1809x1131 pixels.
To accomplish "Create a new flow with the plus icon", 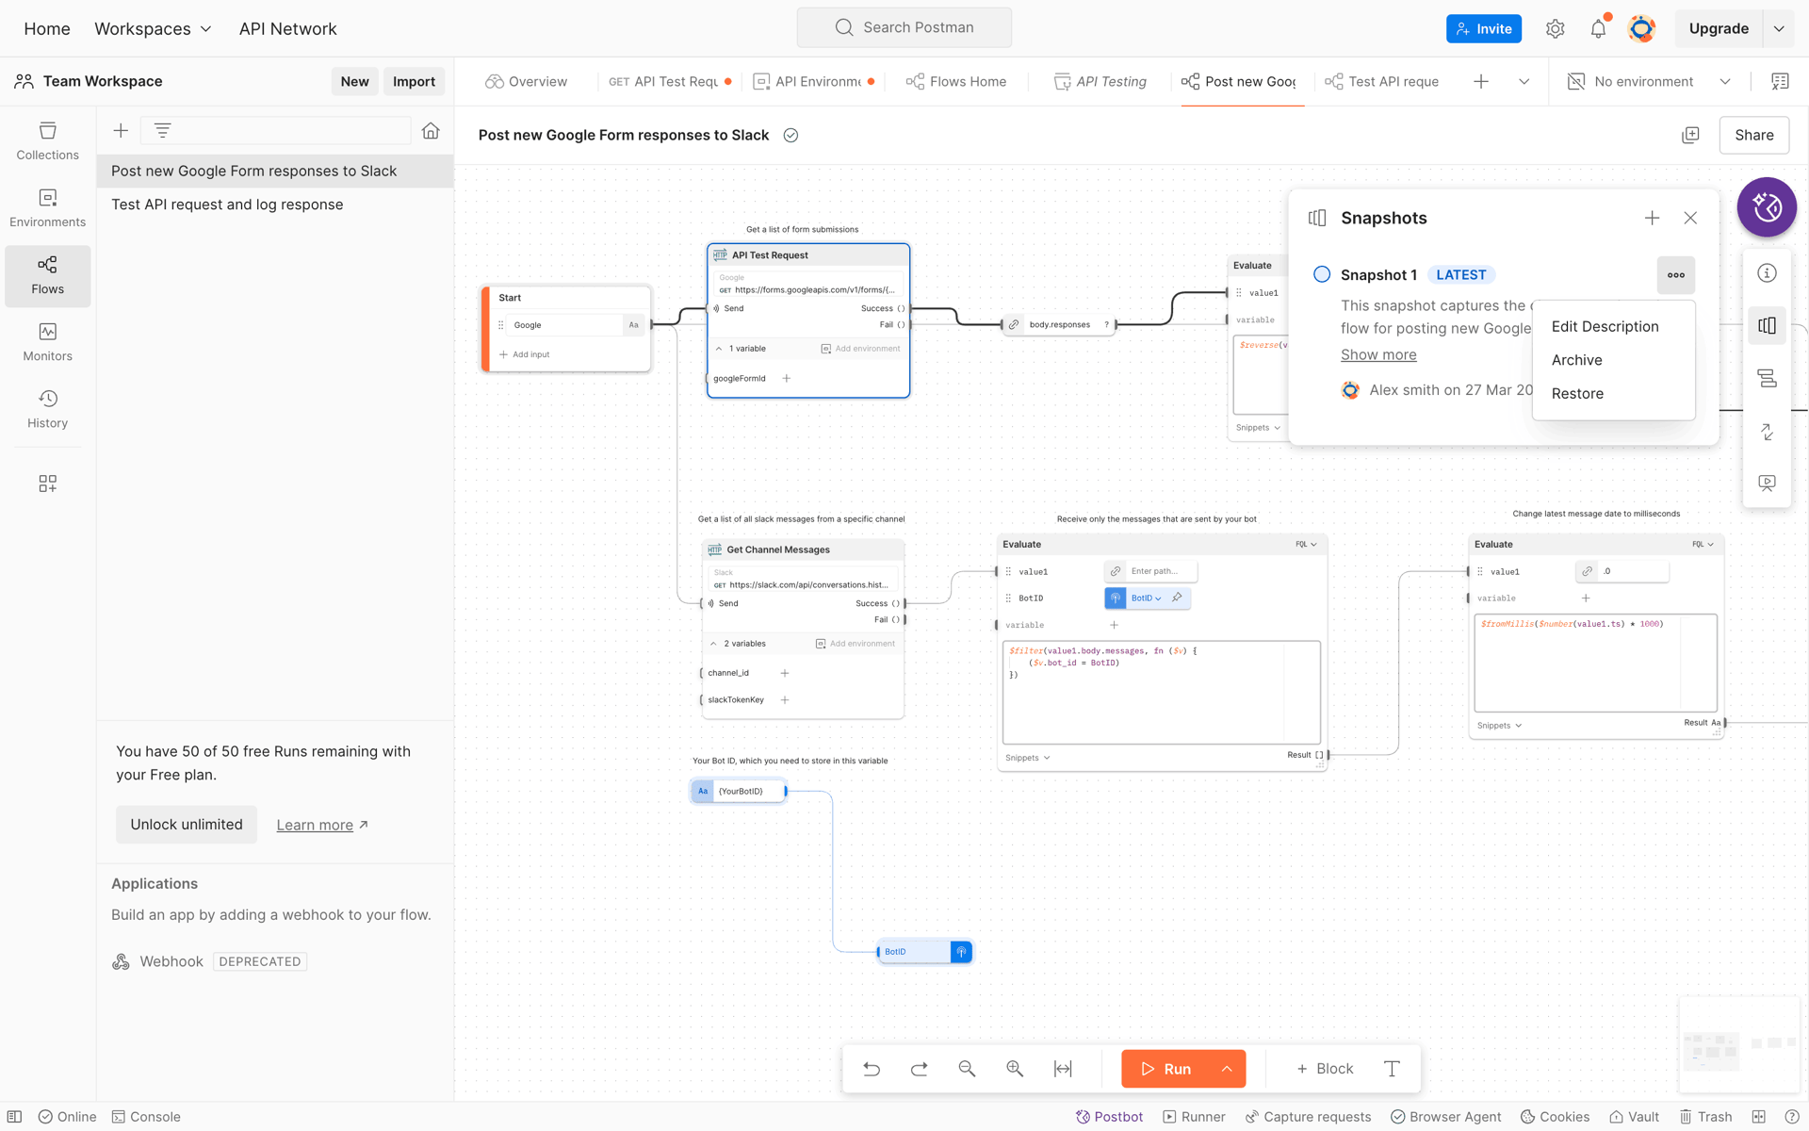I will [x=121, y=131].
